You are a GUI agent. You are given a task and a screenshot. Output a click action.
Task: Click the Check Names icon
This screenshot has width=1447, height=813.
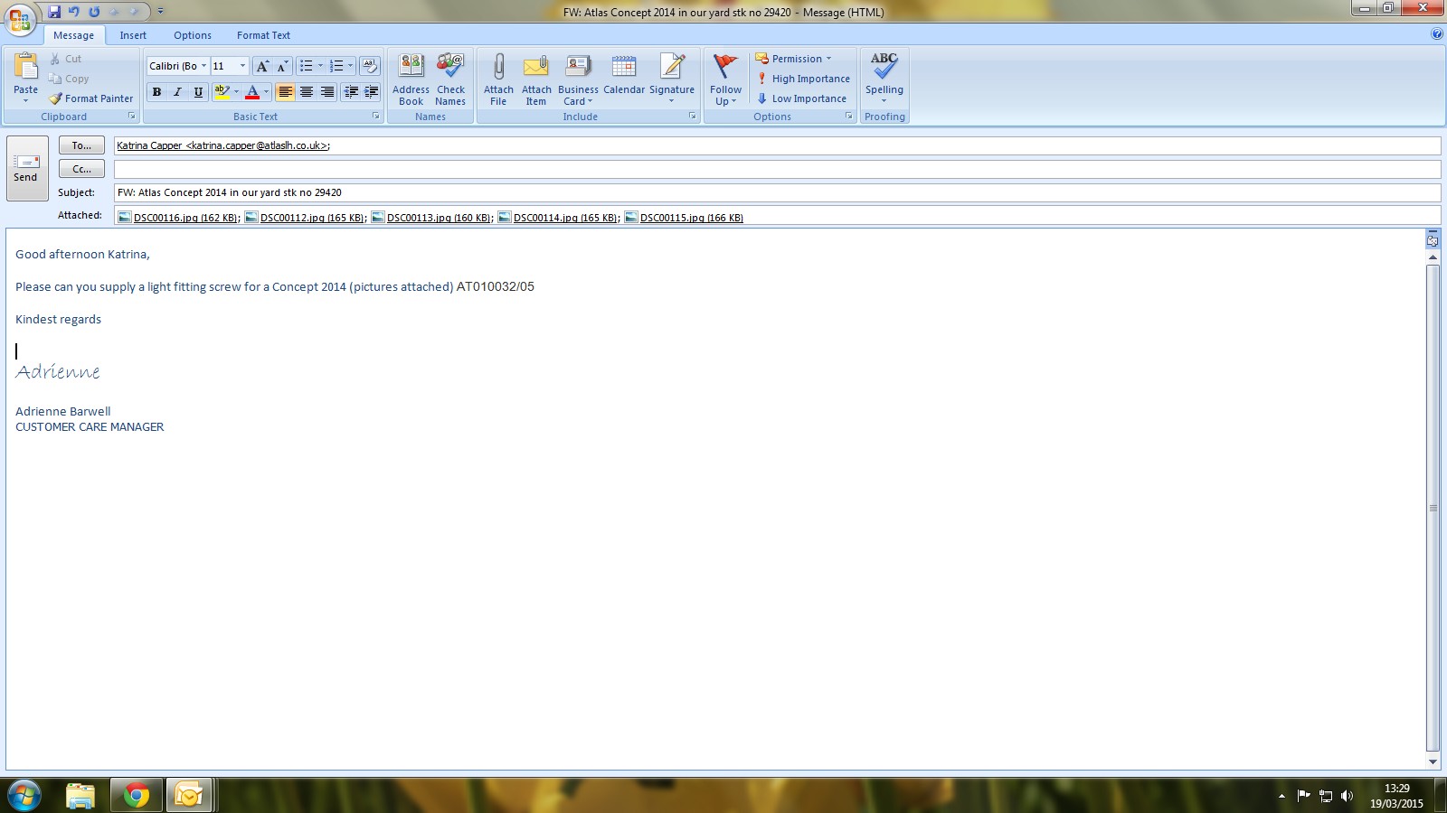pyautogui.click(x=450, y=68)
